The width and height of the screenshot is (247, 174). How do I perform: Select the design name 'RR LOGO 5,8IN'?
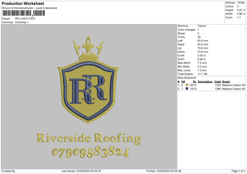pyautogui.click(x=25, y=18)
